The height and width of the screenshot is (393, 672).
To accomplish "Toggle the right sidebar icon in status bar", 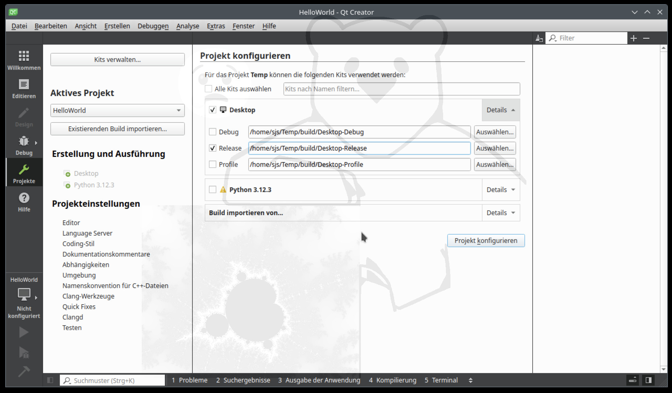I will coord(648,380).
